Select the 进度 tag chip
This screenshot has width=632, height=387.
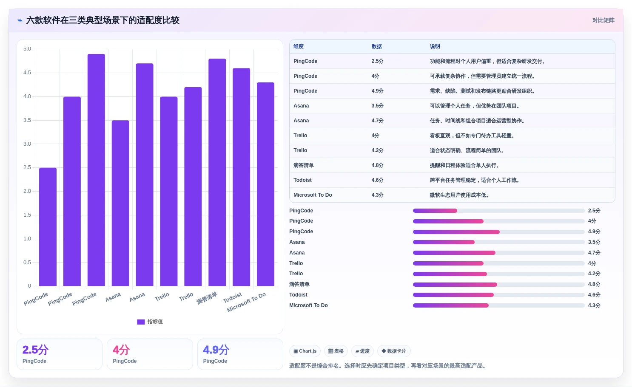362,351
